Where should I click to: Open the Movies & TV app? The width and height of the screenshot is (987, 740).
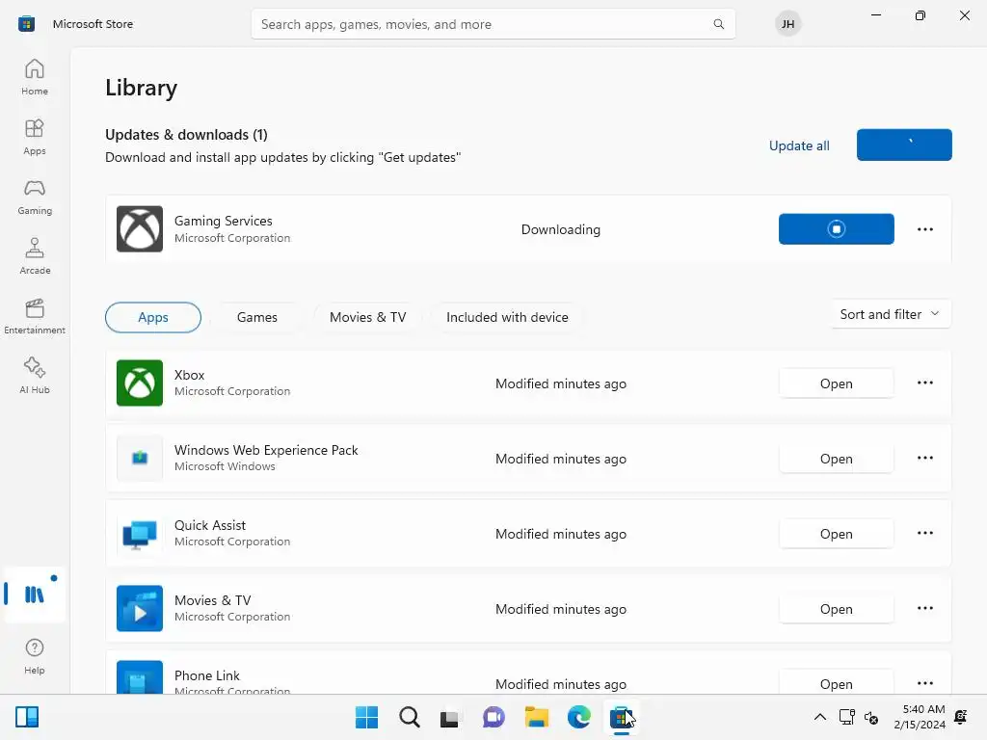836,609
